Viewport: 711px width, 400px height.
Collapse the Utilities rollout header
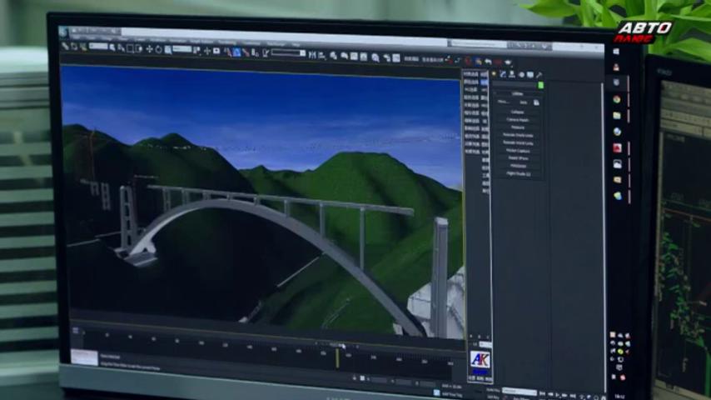pos(517,93)
